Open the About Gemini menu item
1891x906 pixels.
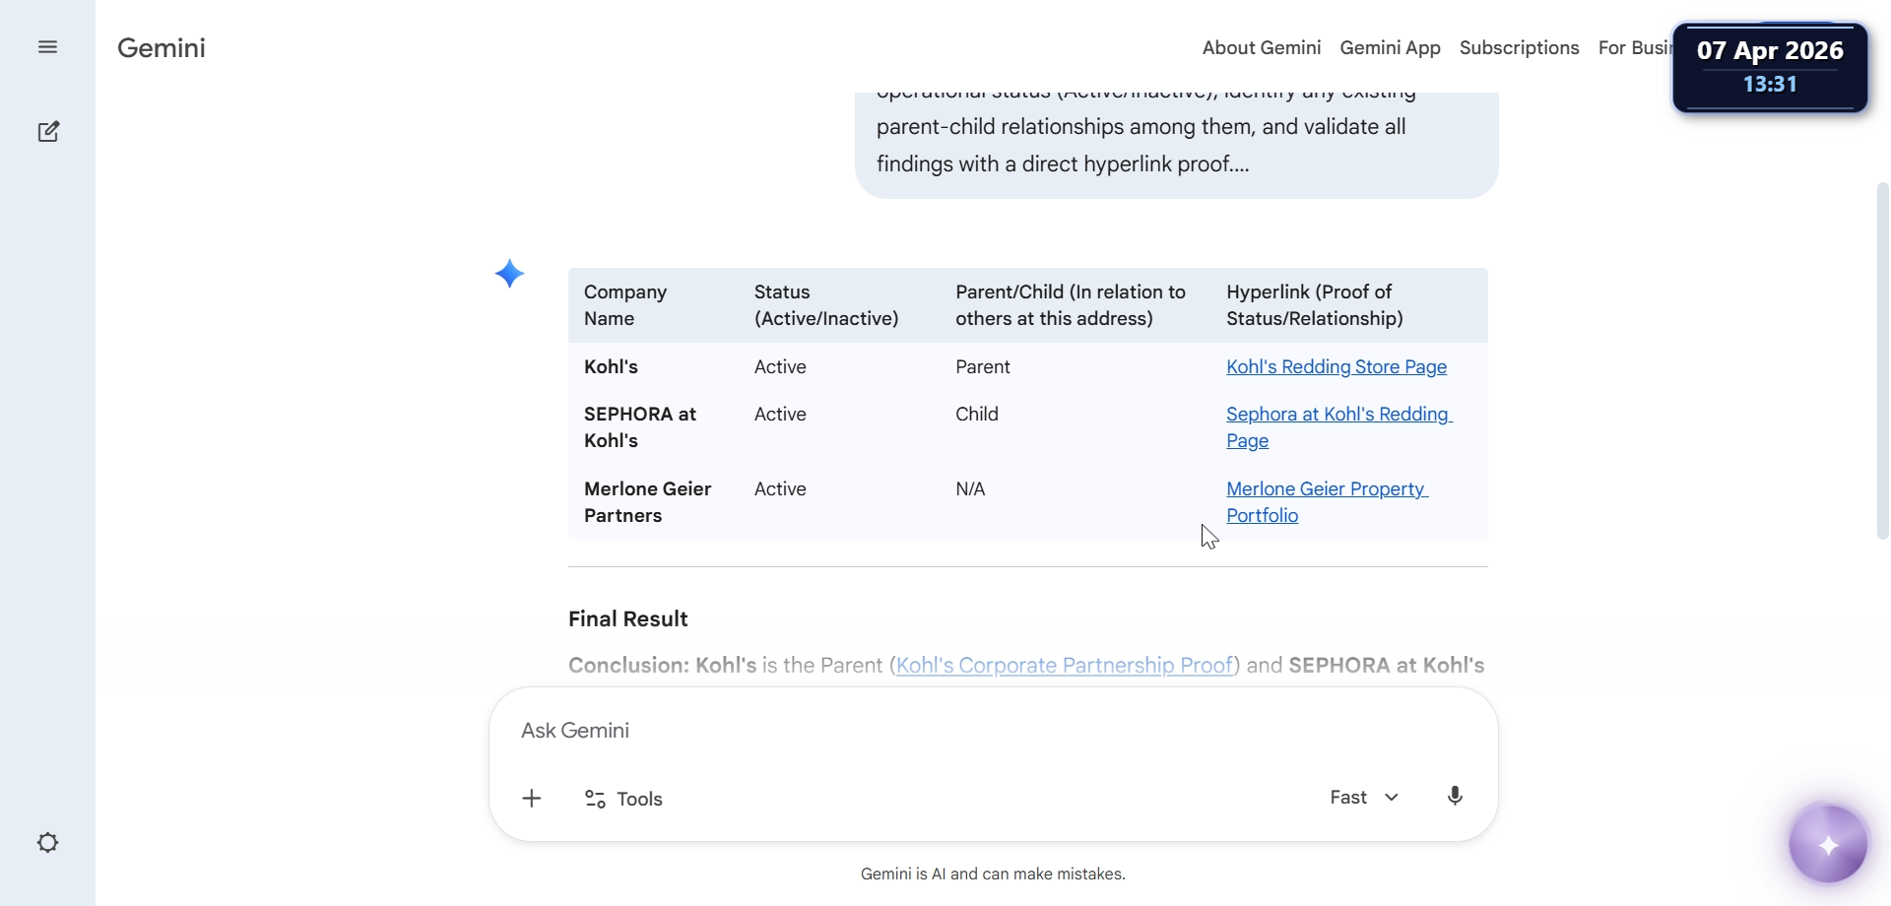(x=1261, y=48)
